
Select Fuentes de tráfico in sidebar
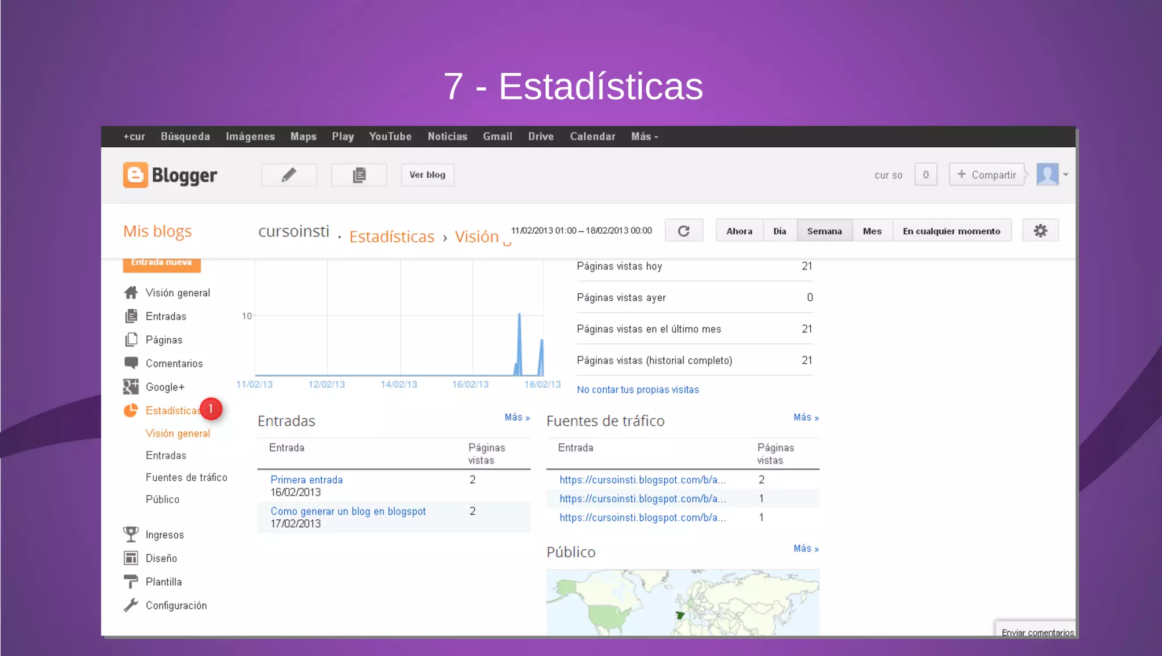[x=186, y=478]
